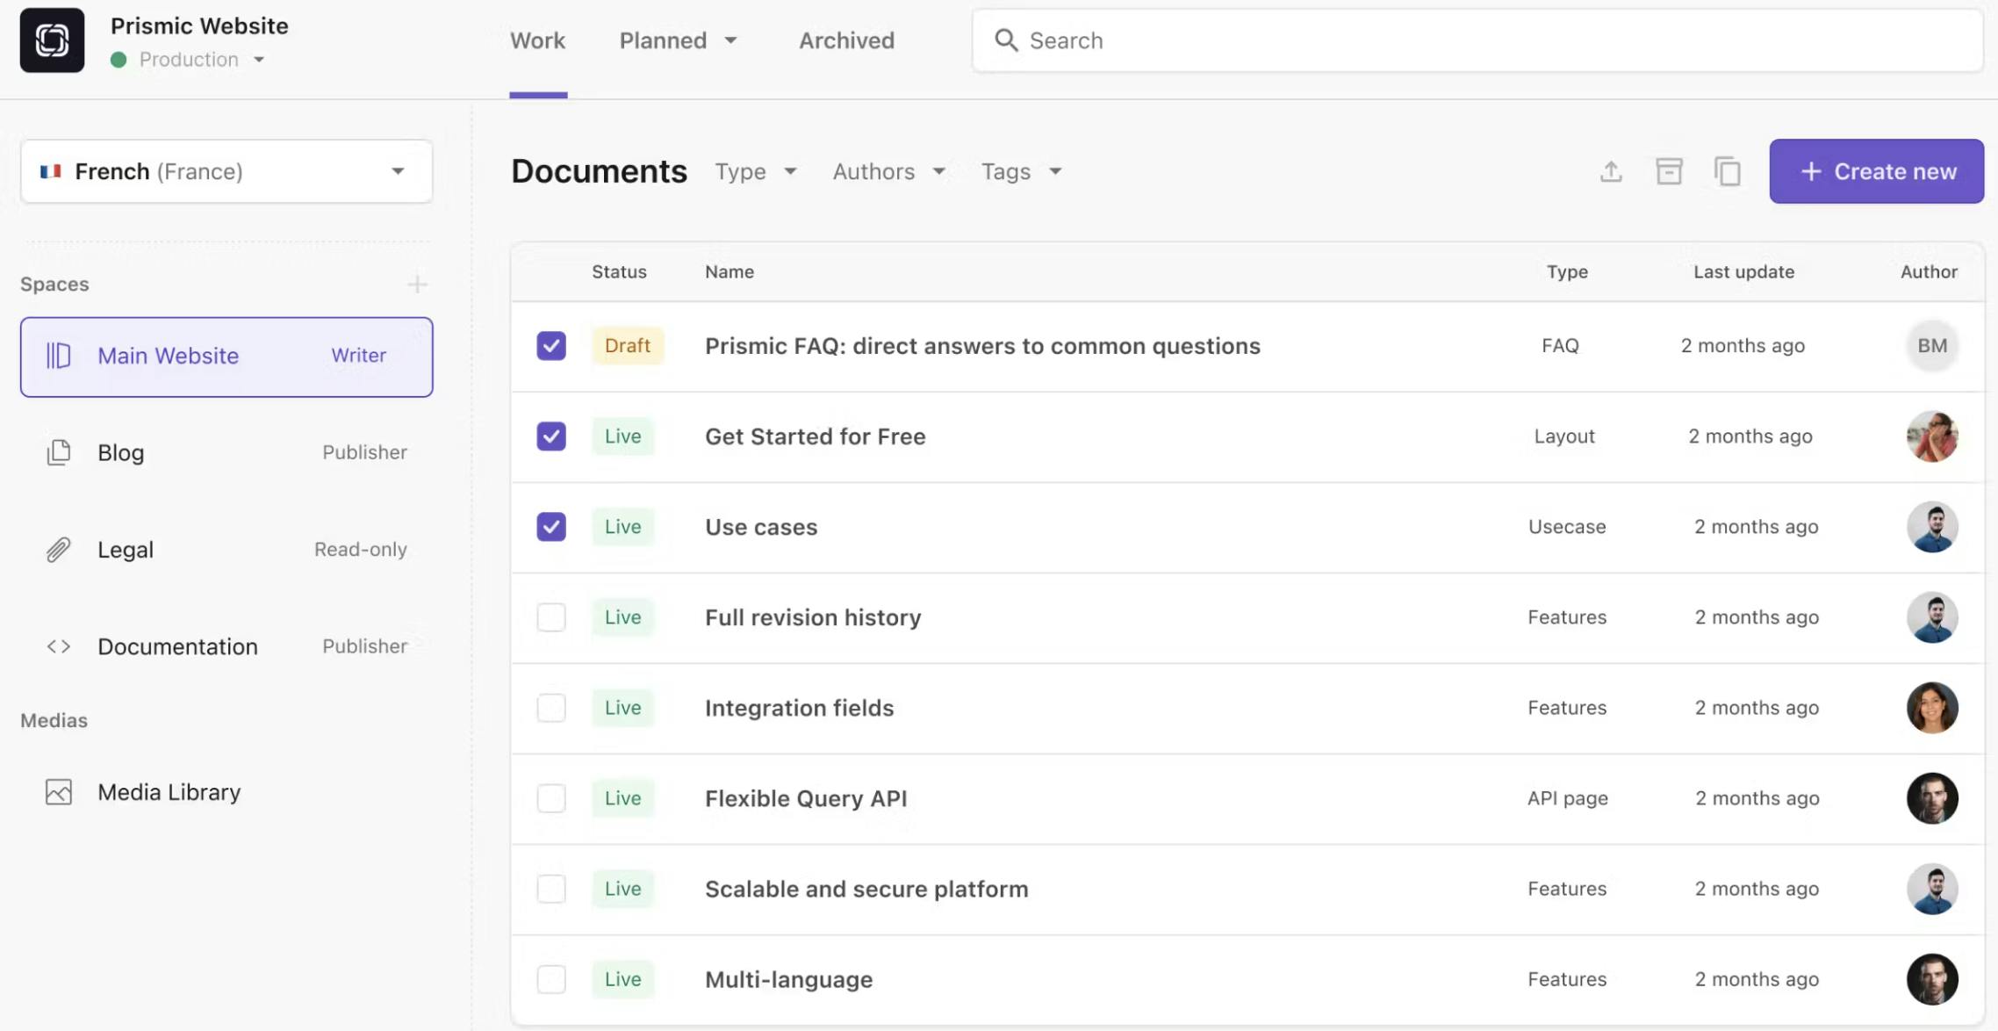Click the BM author avatar
This screenshot has height=1031, width=1998.
(1931, 346)
